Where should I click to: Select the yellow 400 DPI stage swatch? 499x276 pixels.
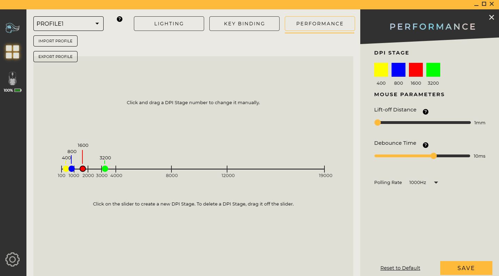(x=381, y=70)
